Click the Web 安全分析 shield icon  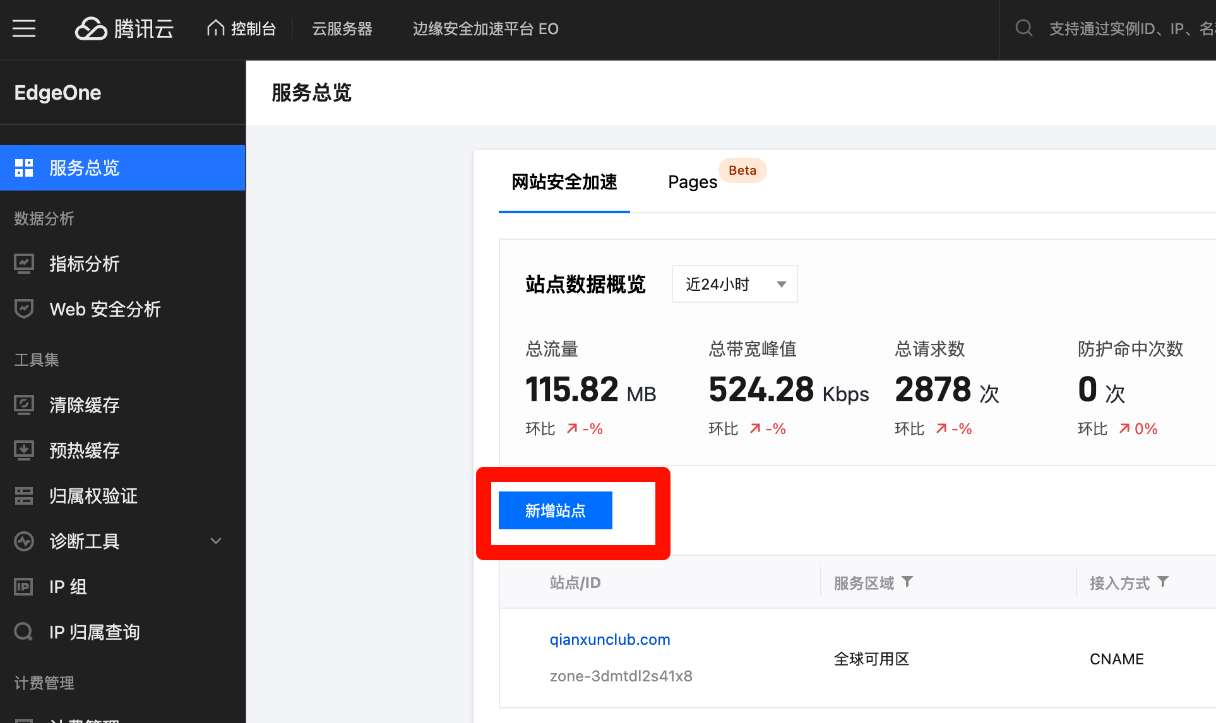pyautogui.click(x=24, y=309)
